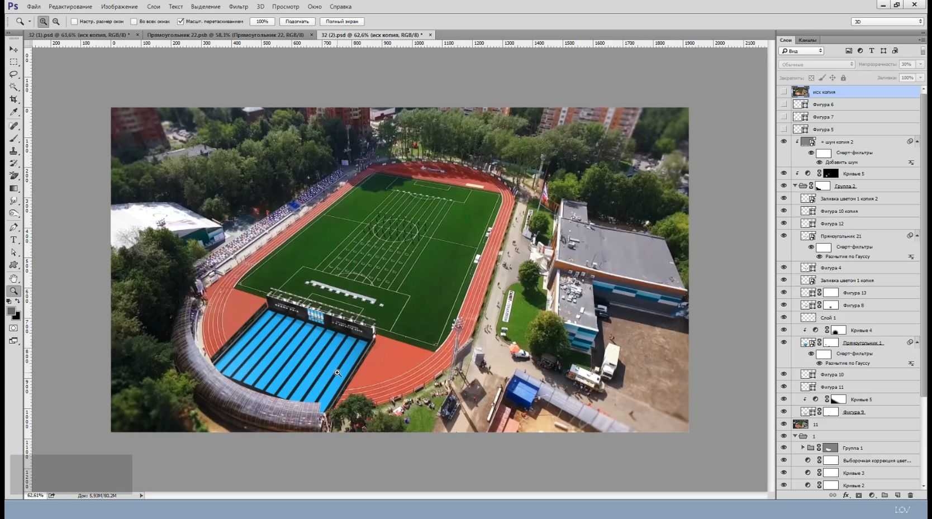Select the Brush tool

[13, 139]
